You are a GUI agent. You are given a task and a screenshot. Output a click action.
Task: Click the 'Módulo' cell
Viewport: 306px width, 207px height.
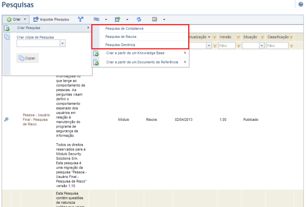click(124, 120)
